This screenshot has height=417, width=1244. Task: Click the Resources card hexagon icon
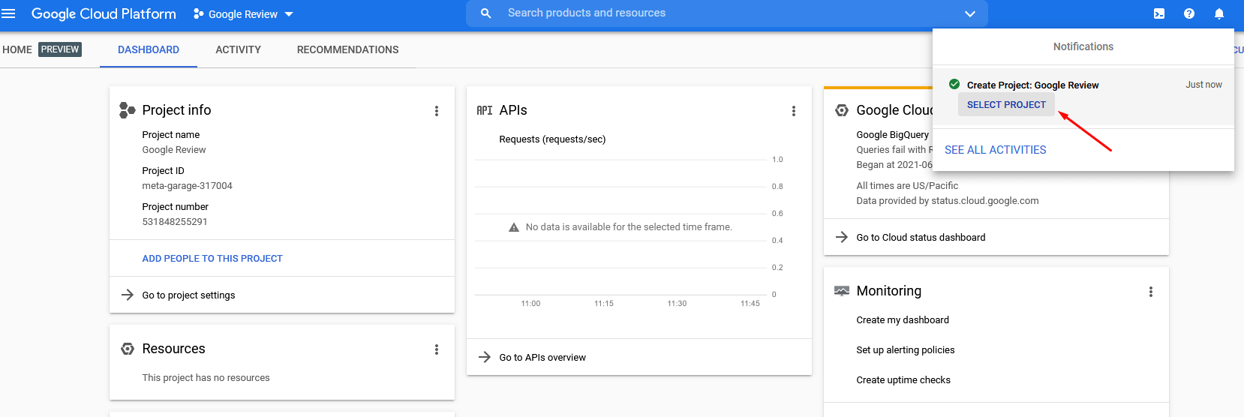128,349
